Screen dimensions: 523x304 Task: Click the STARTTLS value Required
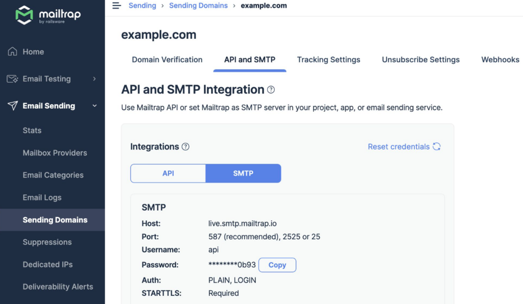pyautogui.click(x=224, y=293)
